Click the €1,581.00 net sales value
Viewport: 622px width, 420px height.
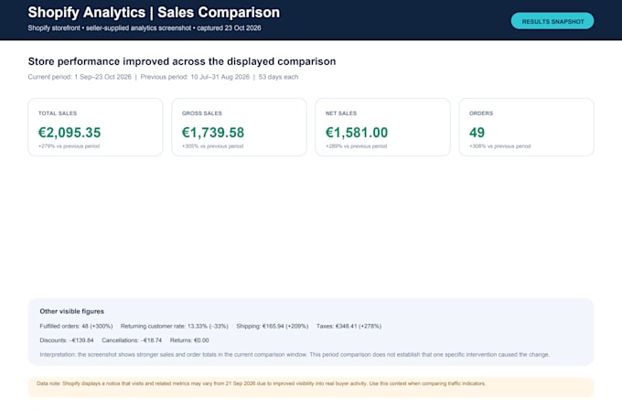point(357,133)
